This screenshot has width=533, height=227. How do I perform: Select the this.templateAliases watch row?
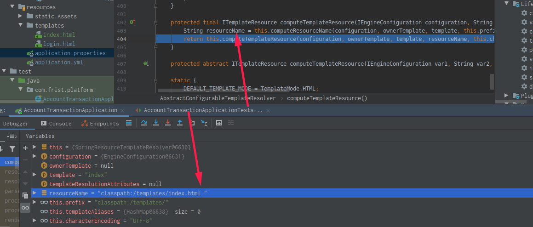(282, 211)
